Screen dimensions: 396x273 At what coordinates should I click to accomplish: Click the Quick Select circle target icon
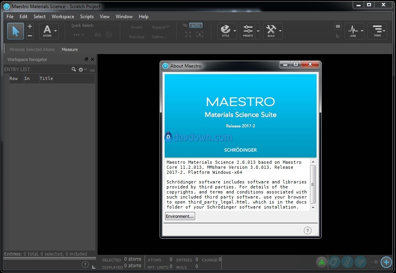109,35
